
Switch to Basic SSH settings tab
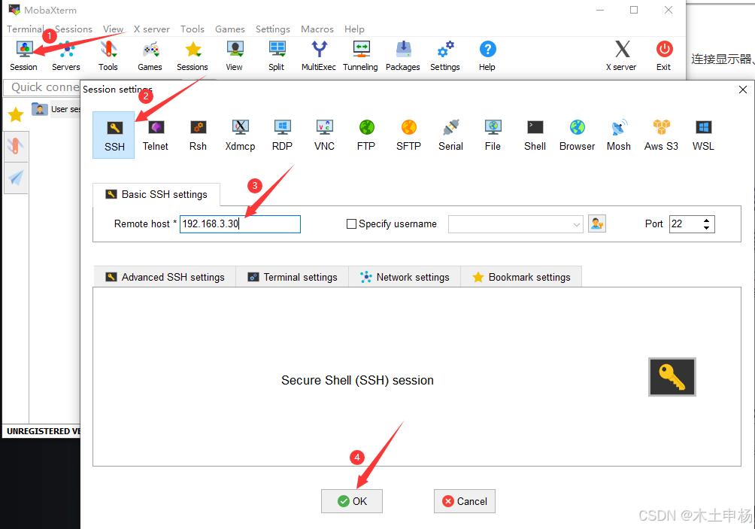point(156,195)
